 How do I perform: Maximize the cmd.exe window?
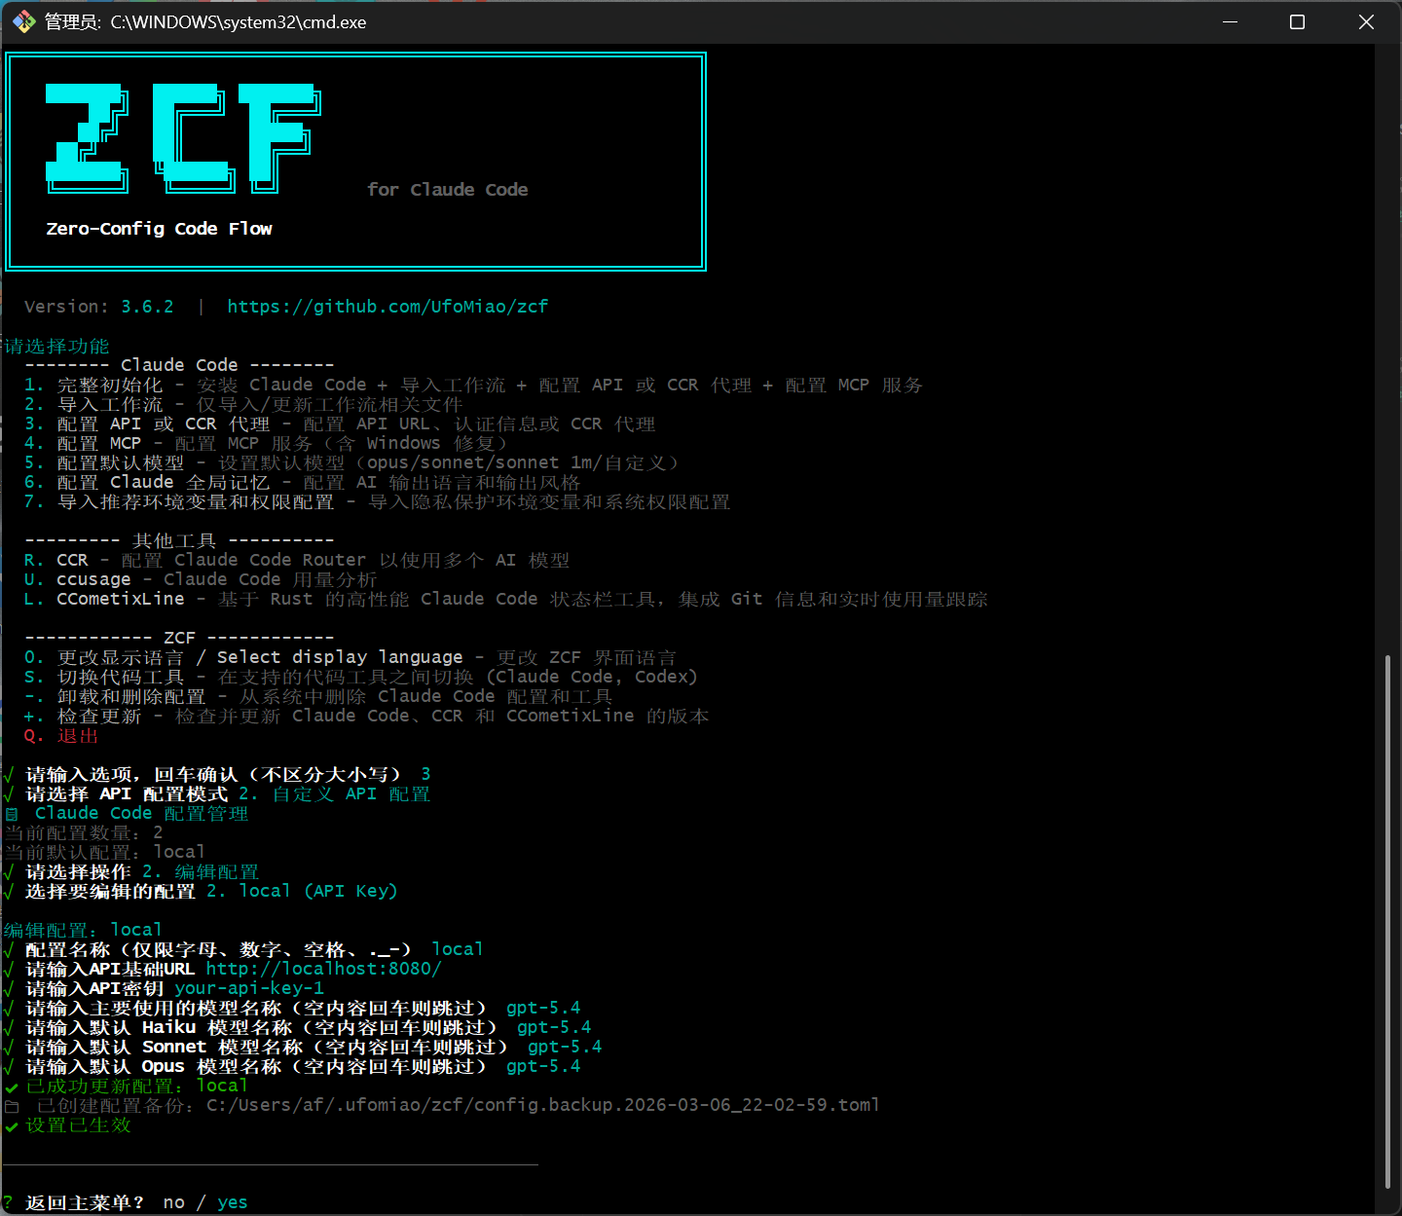click(1297, 21)
